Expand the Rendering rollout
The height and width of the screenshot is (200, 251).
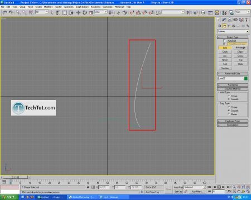[233, 85]
